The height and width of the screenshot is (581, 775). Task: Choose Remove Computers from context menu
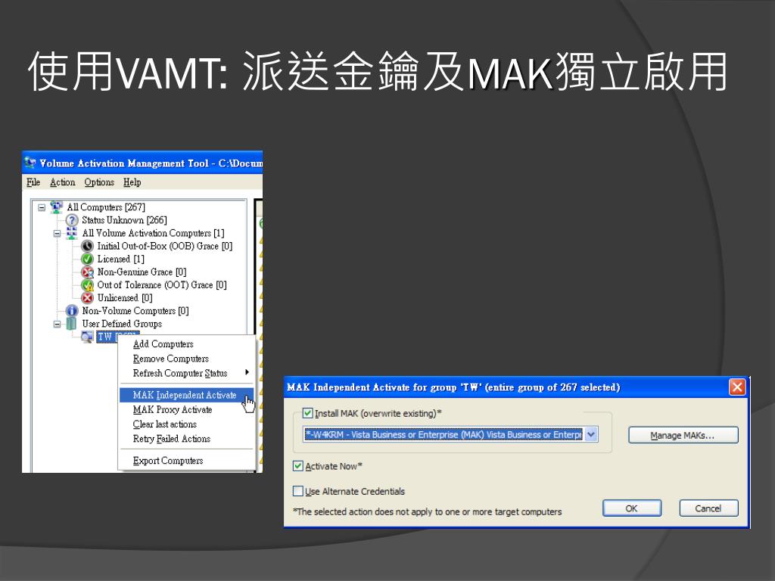click(170, 359)
